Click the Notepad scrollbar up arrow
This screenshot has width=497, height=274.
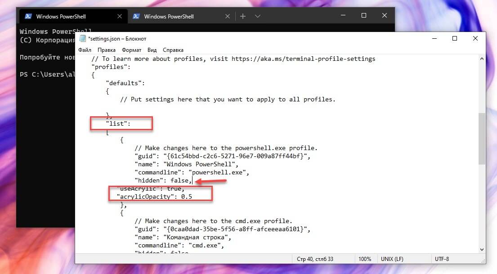click(x=482, y=59)
